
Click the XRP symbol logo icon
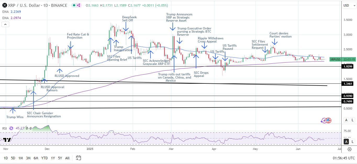tap(4, 5)
